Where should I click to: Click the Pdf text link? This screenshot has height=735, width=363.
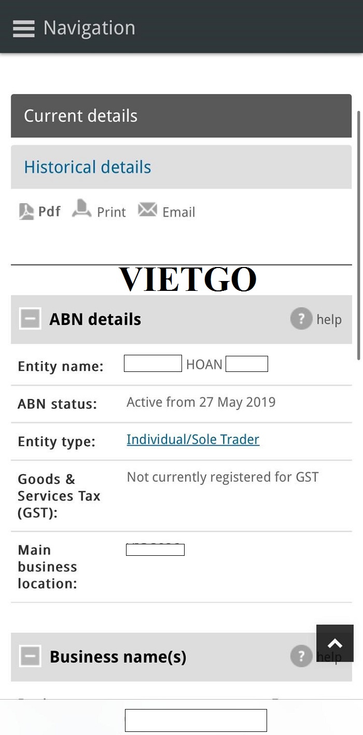(49, 211)
